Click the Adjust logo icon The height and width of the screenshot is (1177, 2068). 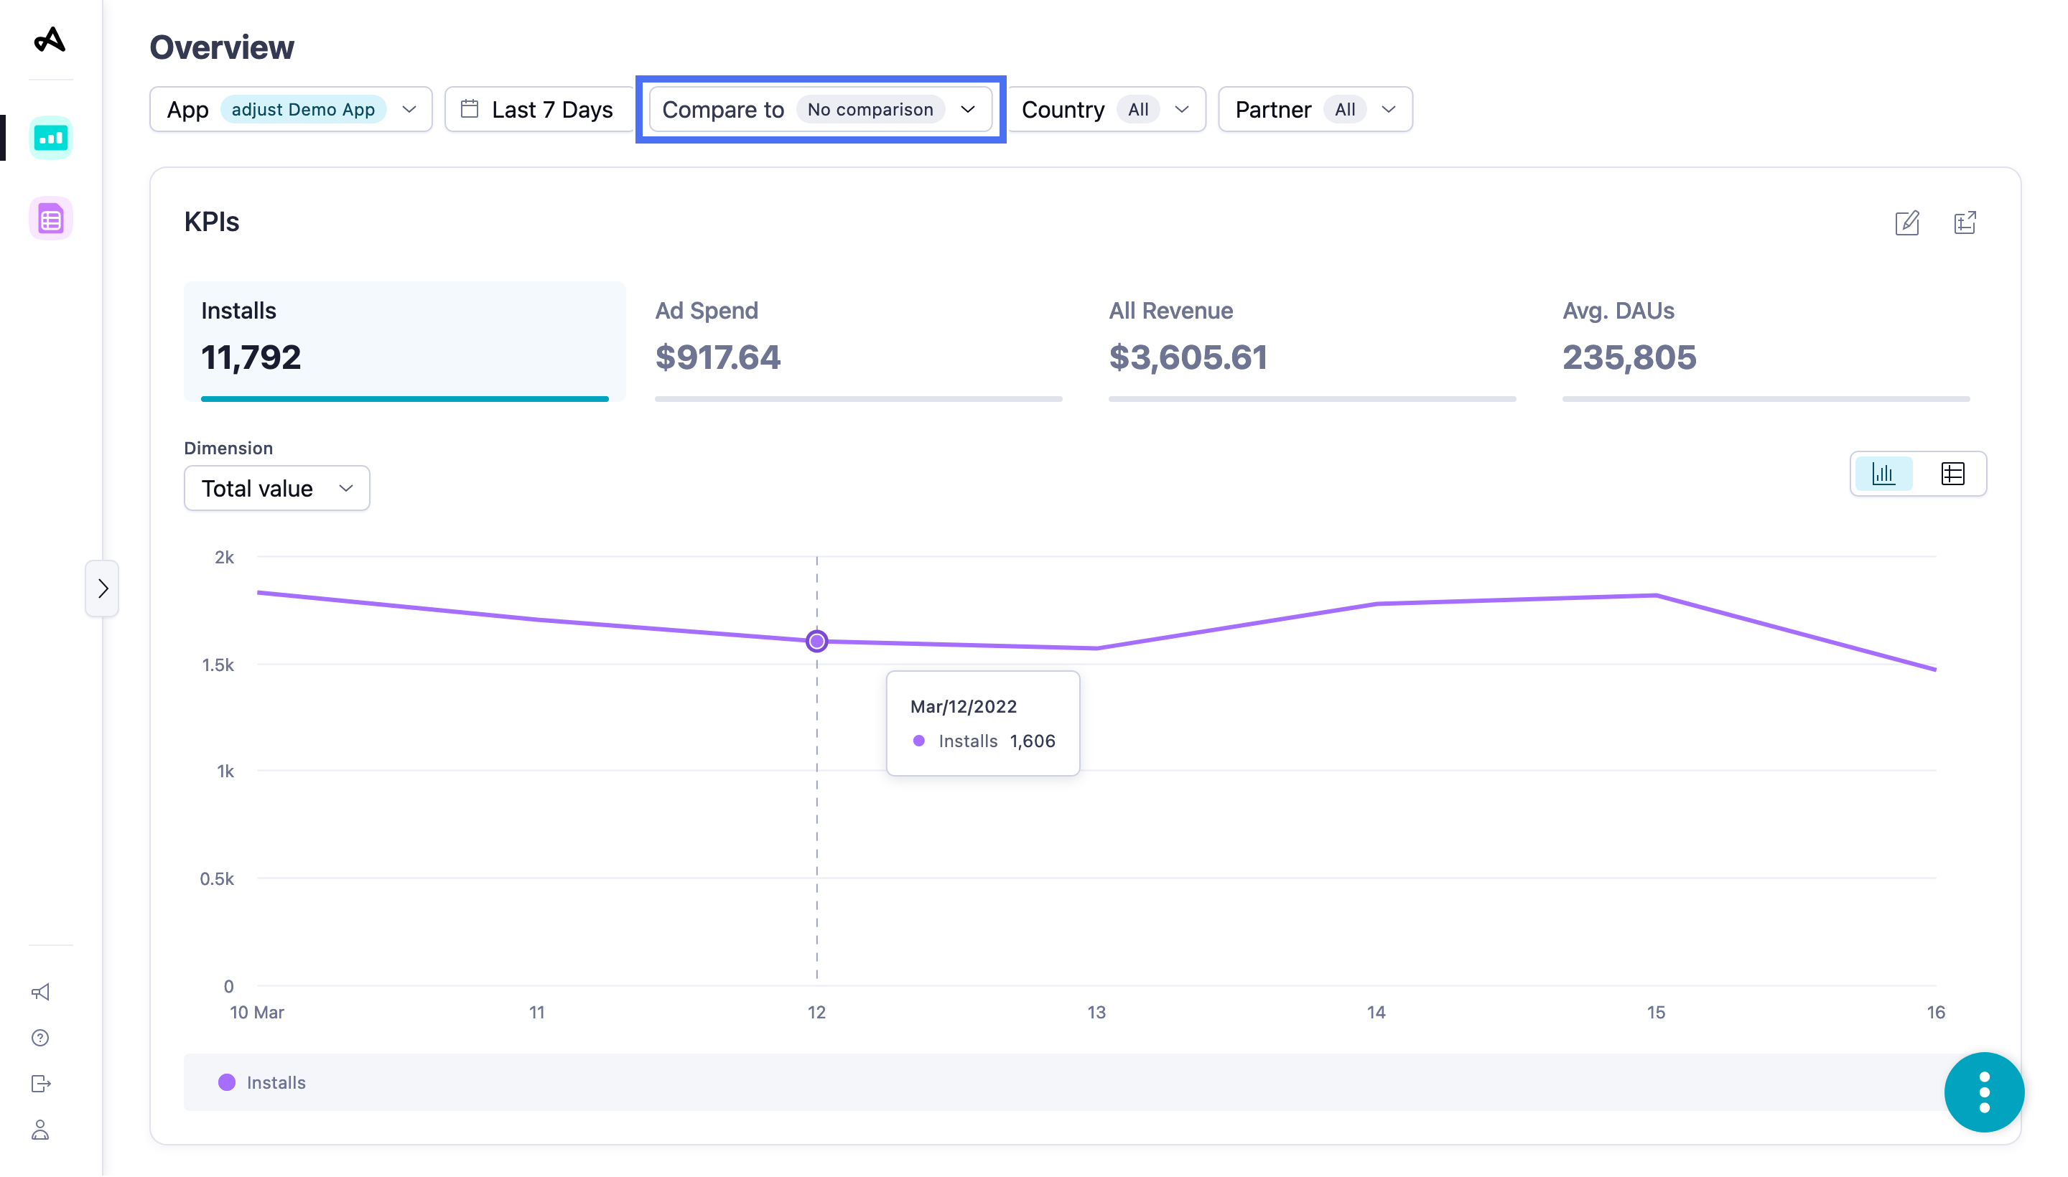pyautogui.click(x=50, y=39)
